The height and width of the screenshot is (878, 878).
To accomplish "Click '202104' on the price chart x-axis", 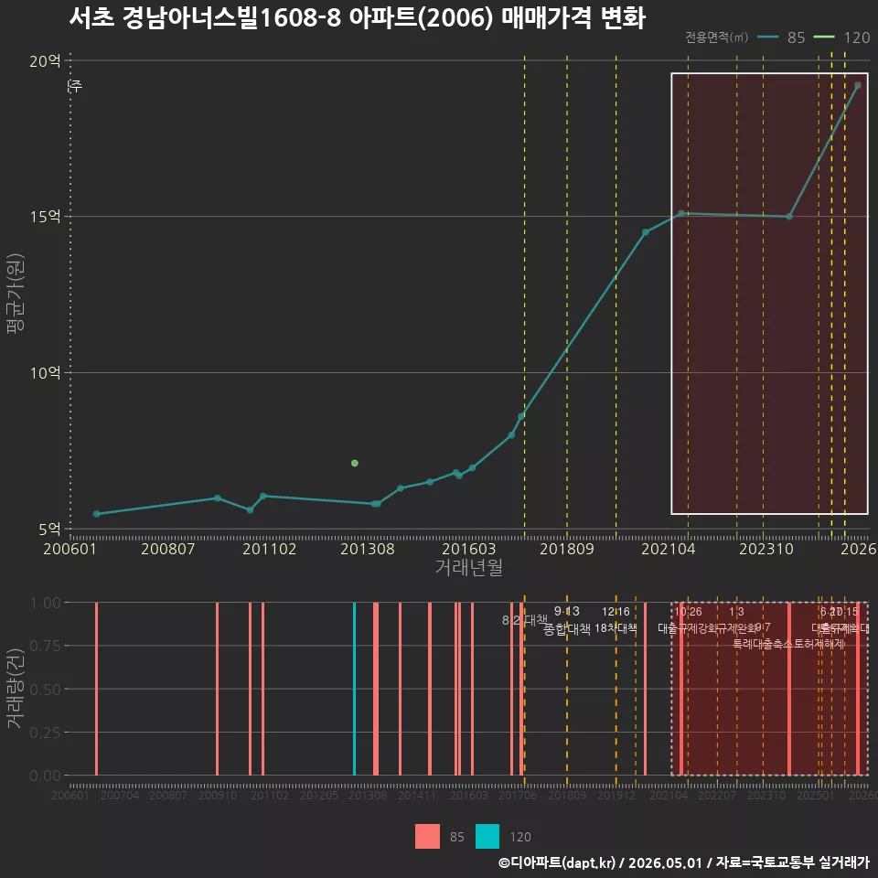I will pos(668,549).
